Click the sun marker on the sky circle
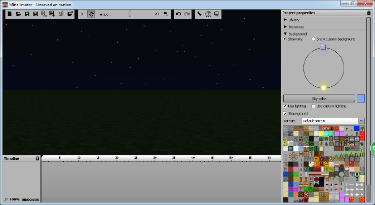Image resolution: width=375 pixels, height=205 pixels. pyautogui.click(x=323, y=88)
